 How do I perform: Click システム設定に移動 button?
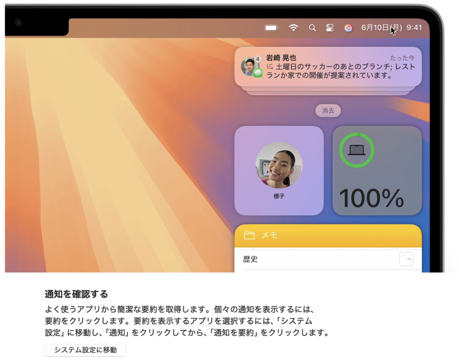[x=86, y=350]
